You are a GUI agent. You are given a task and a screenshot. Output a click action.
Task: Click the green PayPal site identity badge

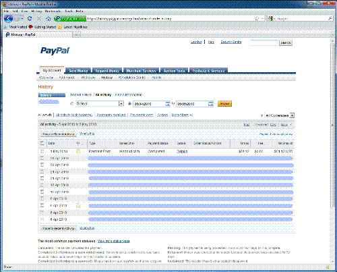click(x=70, y=19)
